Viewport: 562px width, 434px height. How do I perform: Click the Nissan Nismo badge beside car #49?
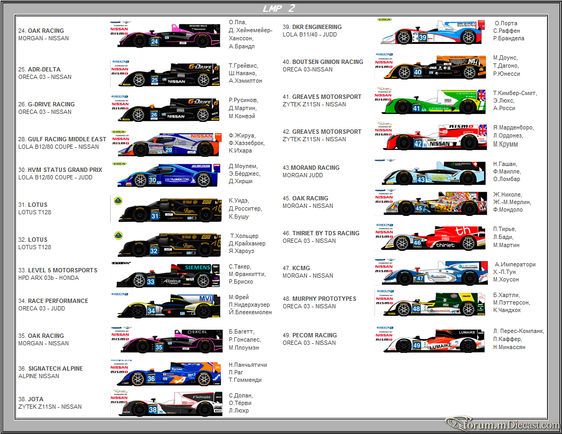384,336
